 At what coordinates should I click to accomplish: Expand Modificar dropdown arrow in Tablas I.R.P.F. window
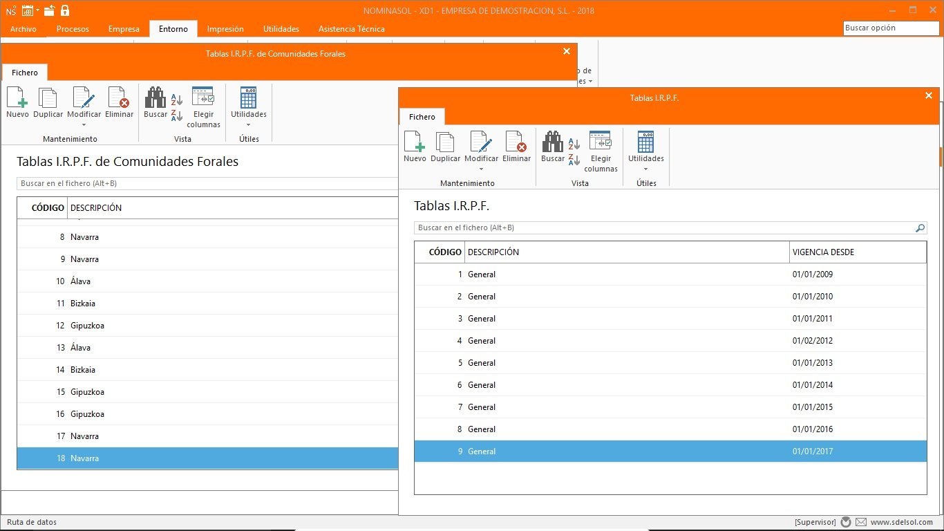click(x=481, y=169)
